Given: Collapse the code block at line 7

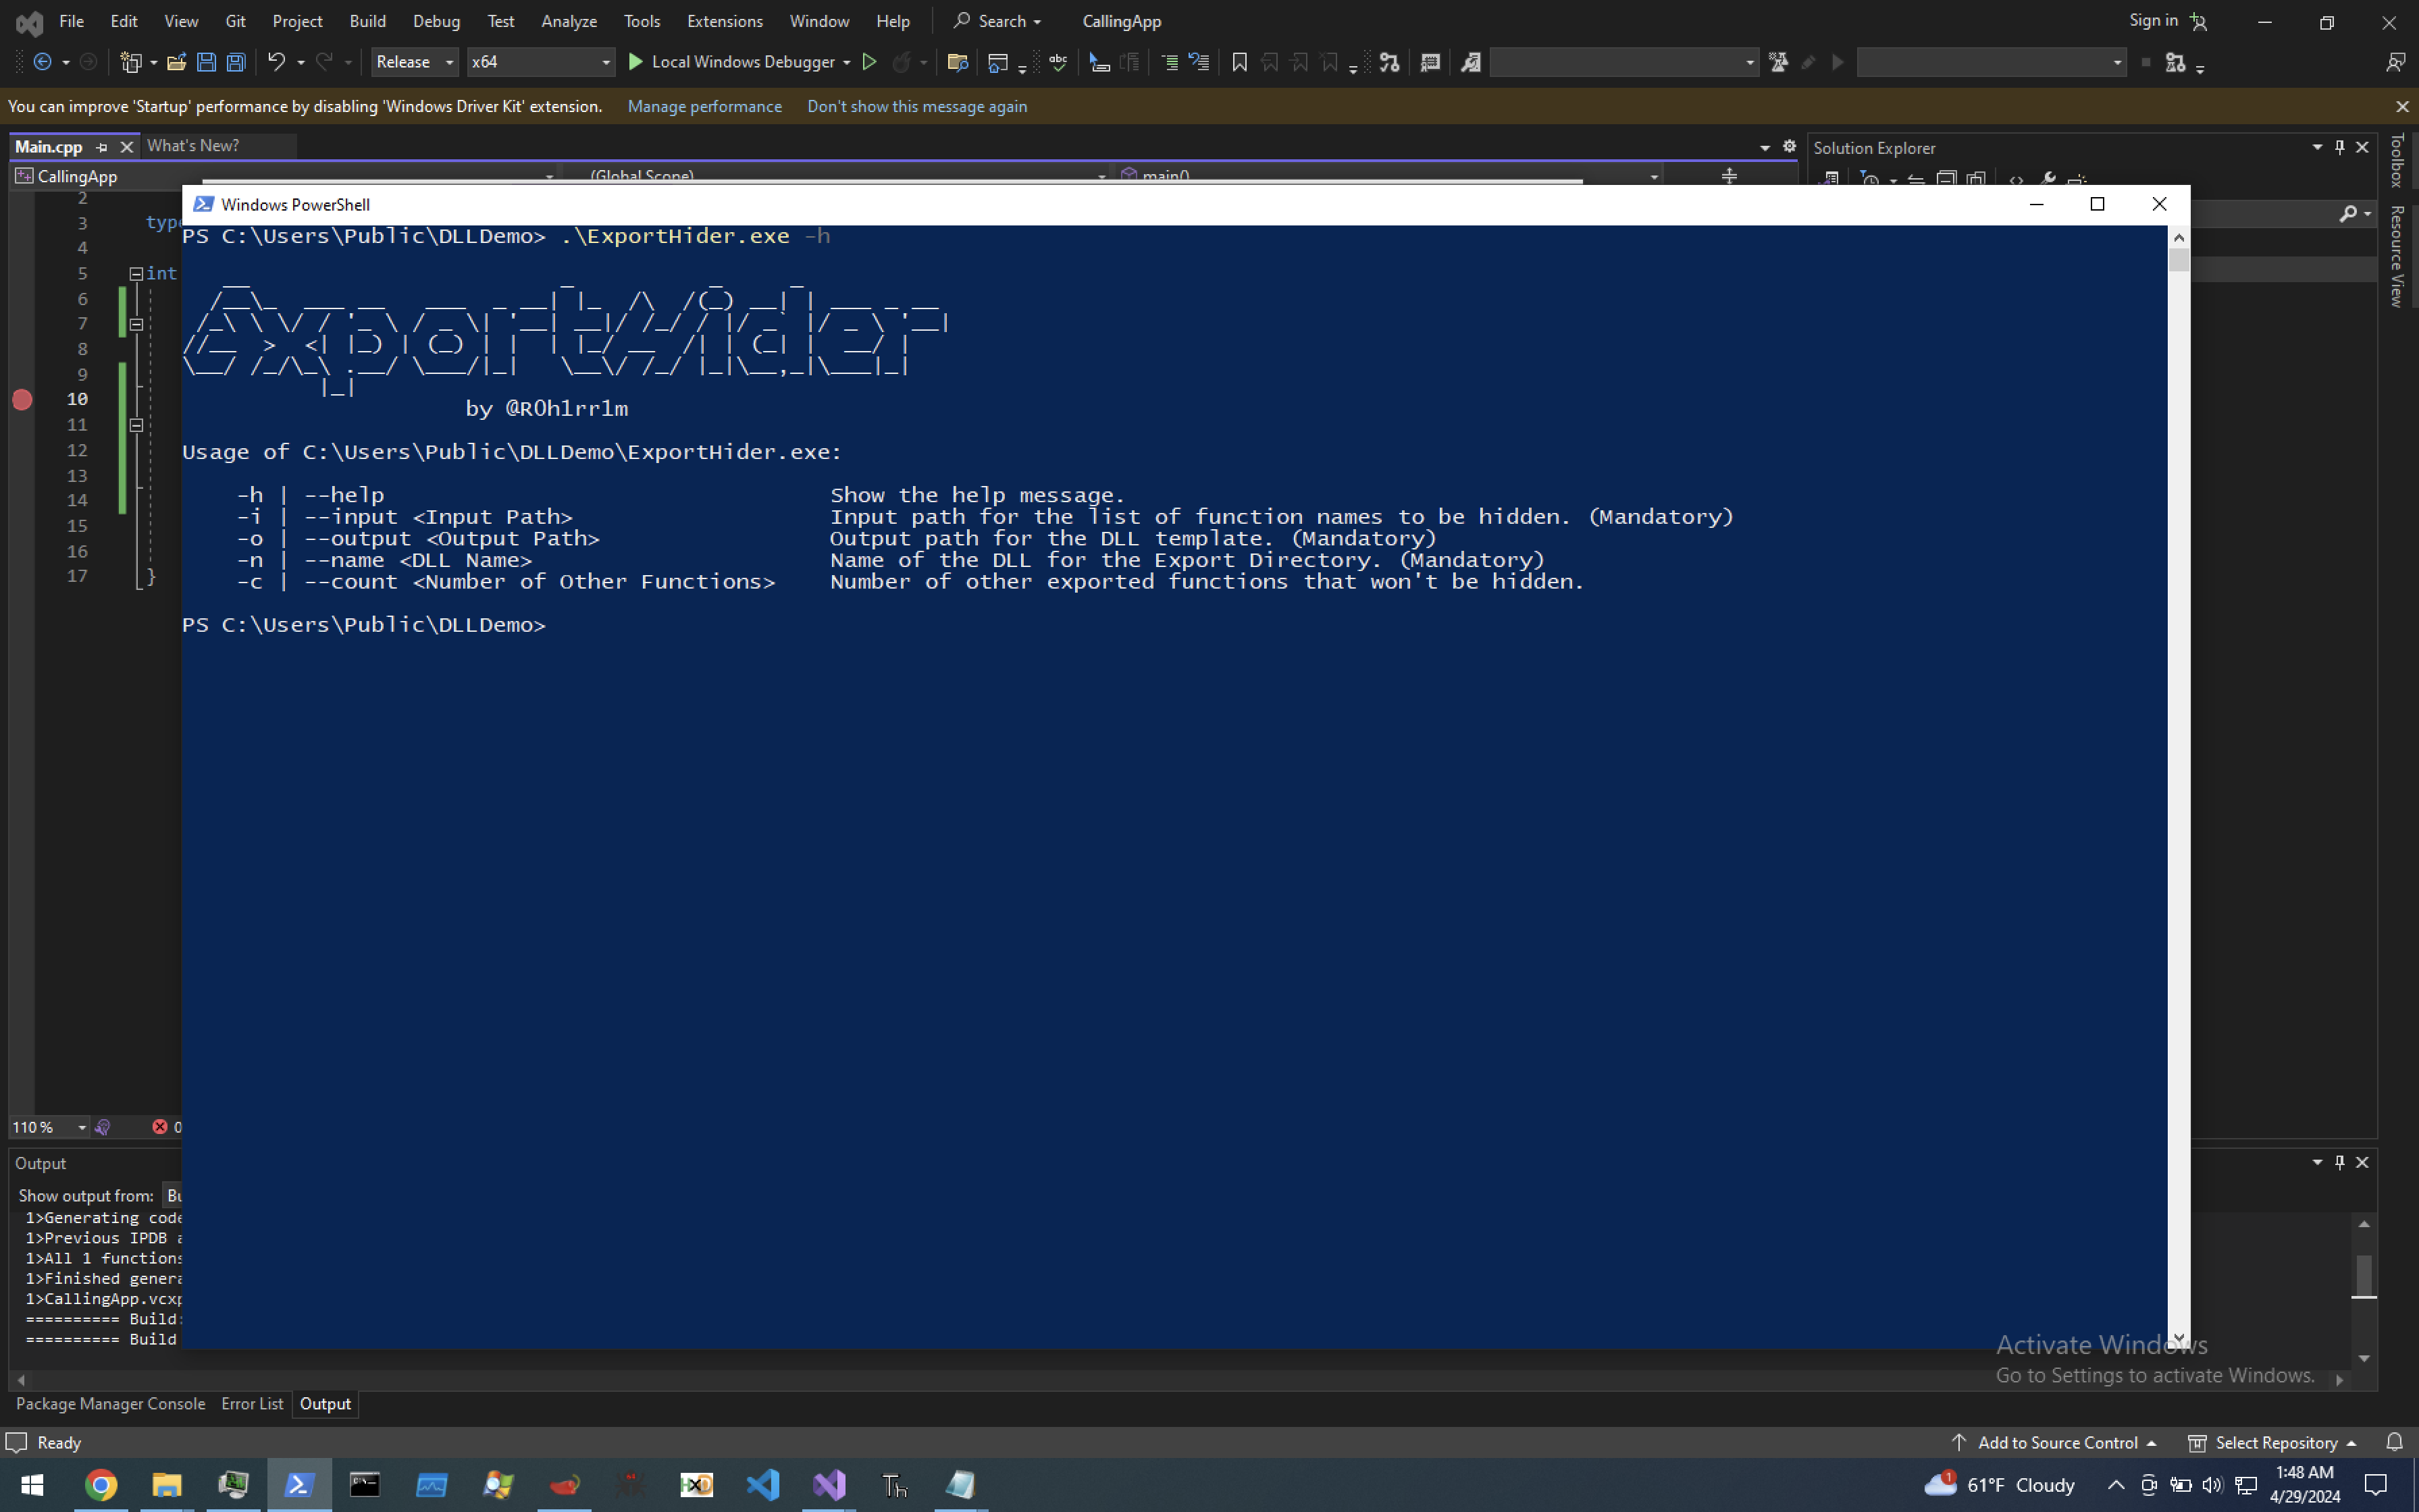Looking at the screenshot, I should pos(136,324).
